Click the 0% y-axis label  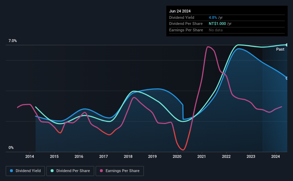(11, 148)
